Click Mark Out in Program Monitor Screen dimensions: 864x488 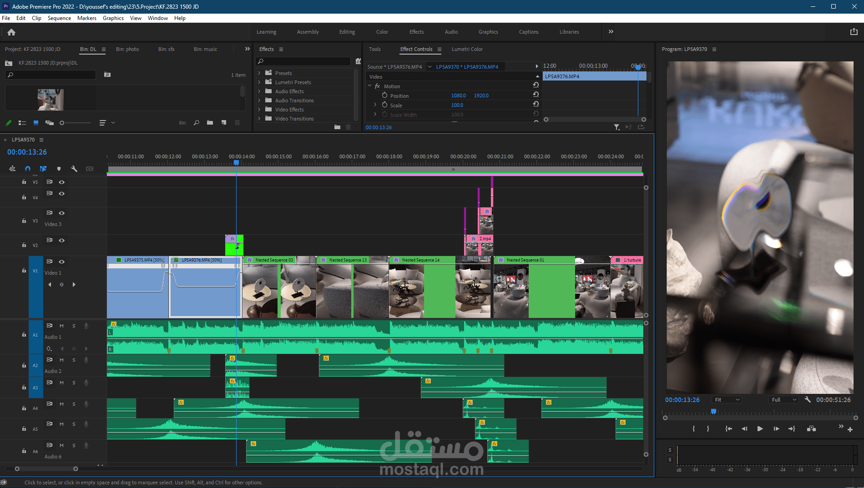tap(708, 429)
